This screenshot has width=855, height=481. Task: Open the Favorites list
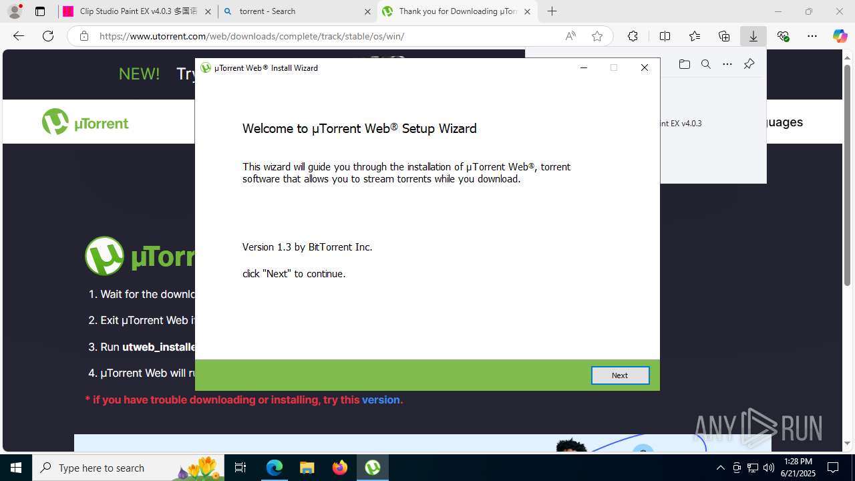695,36
